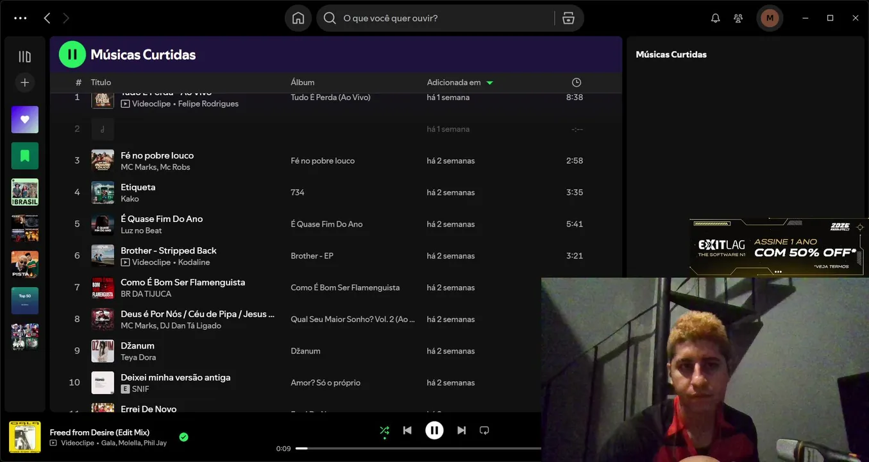Image resolution: width=869 pixels, height=462 pixels.
Task: Toggle the green saved checkmark for Freed from Desire
Action: (x=183, y=437)
